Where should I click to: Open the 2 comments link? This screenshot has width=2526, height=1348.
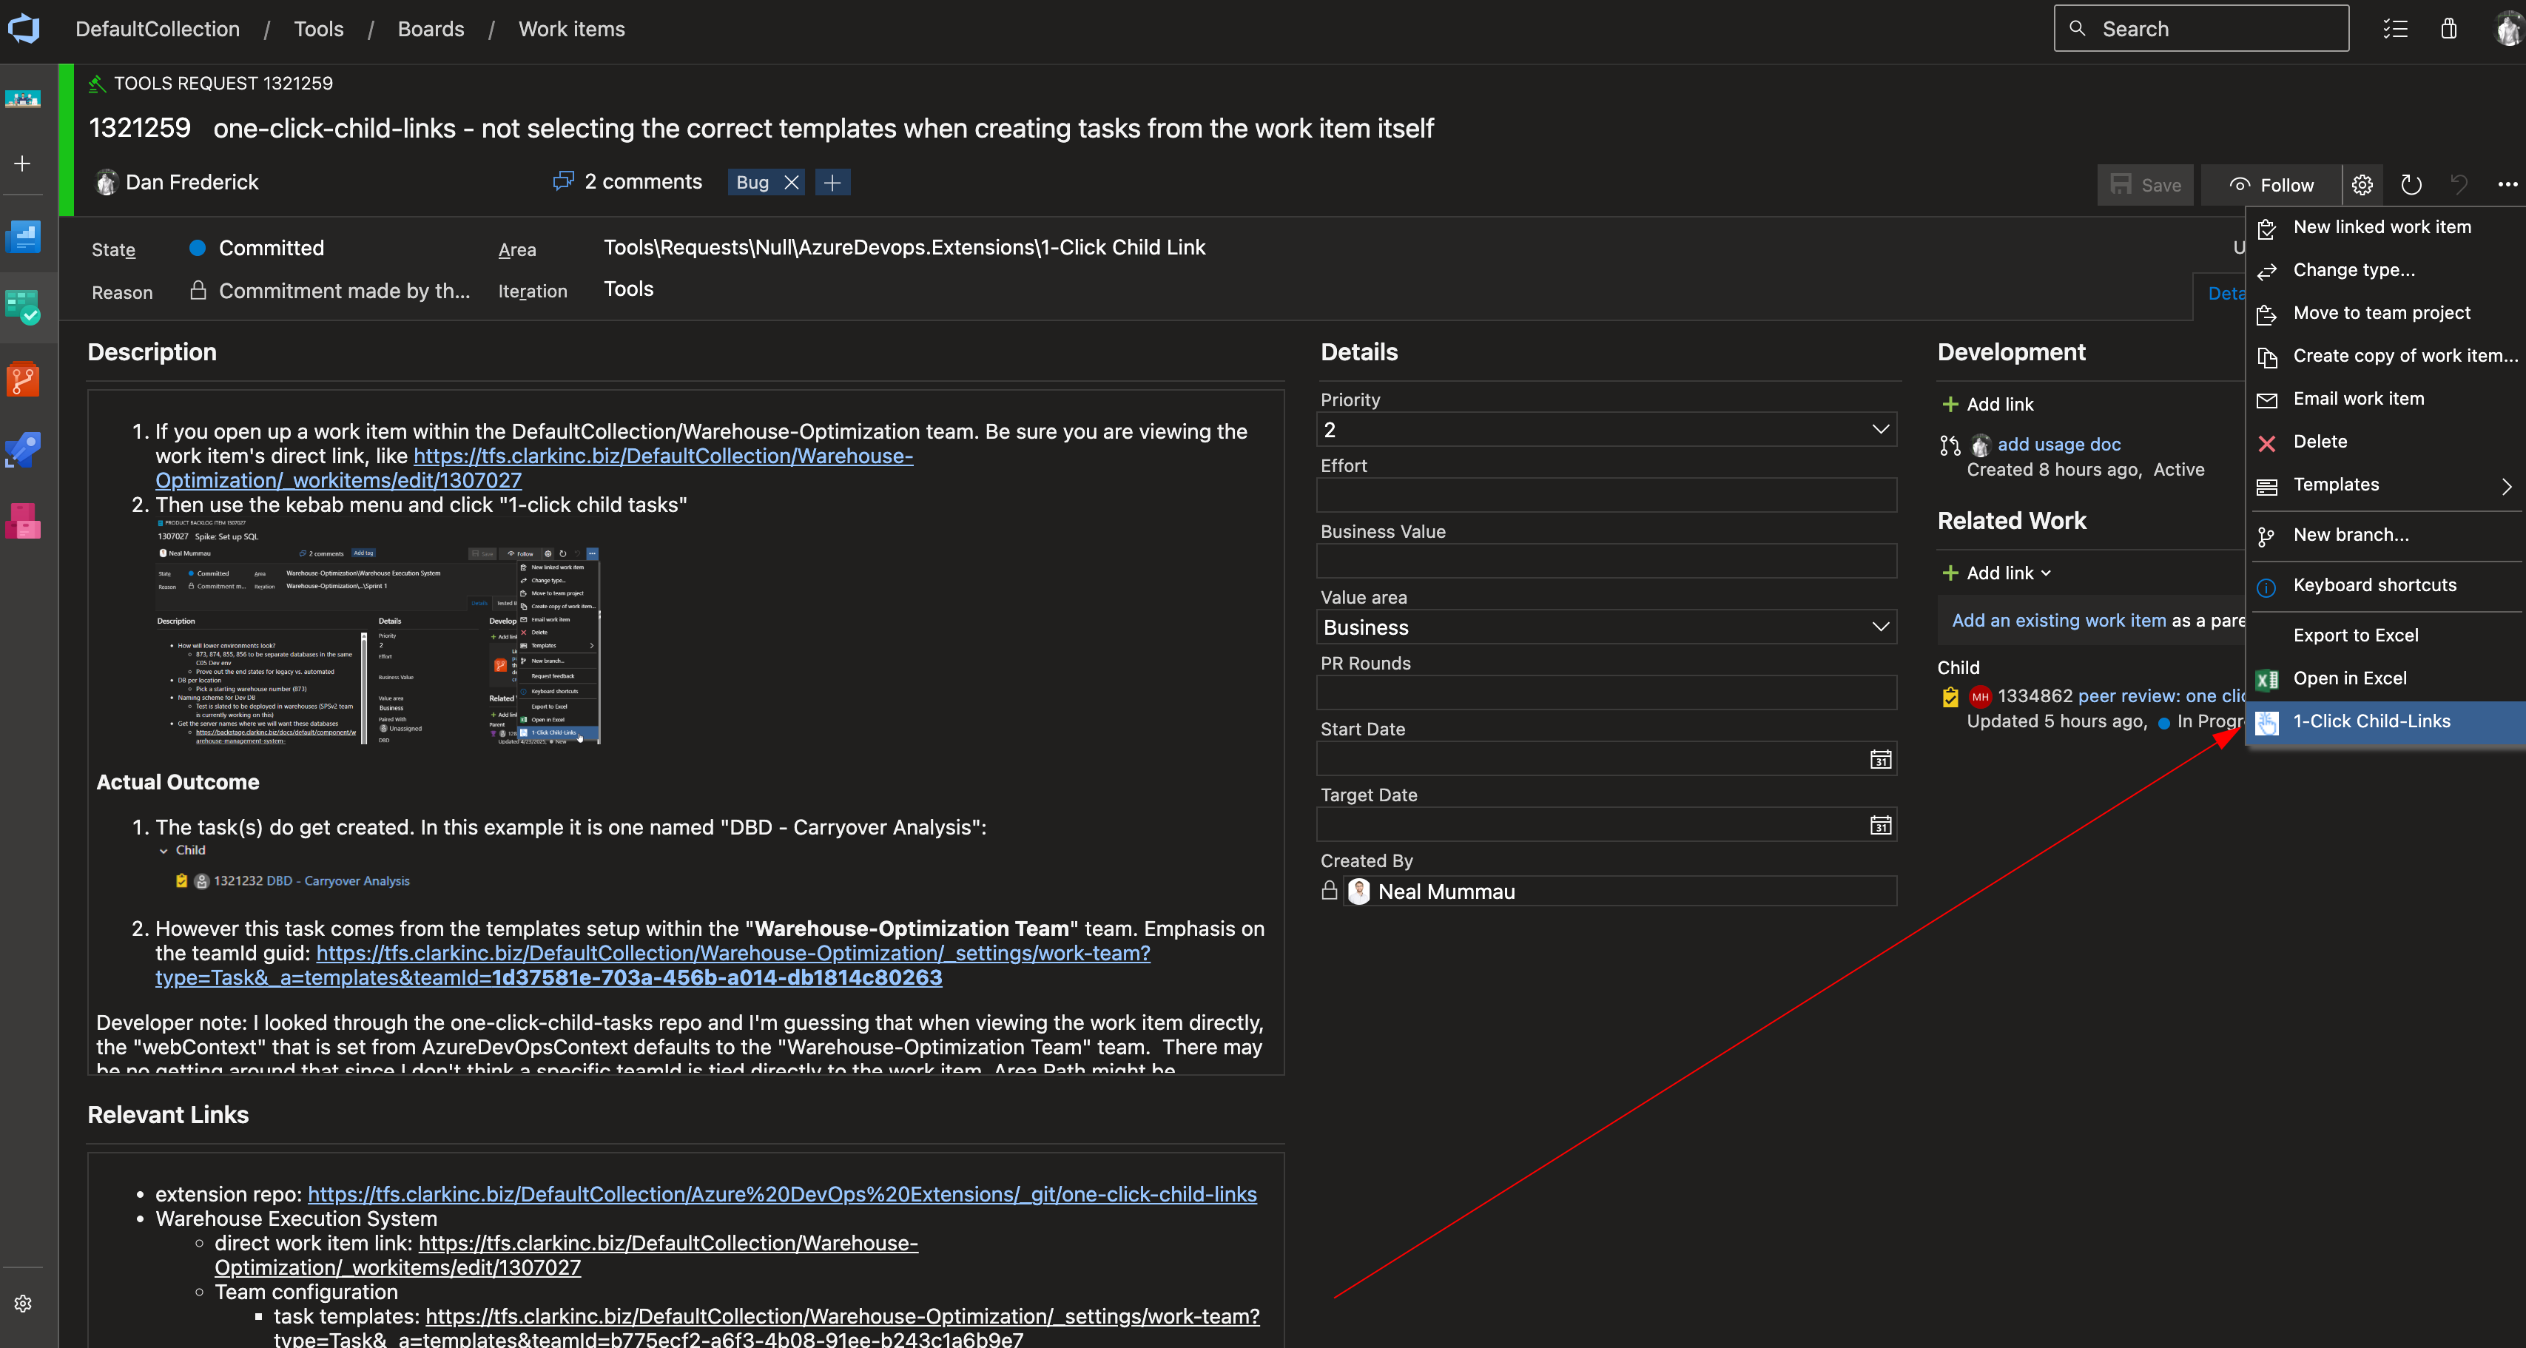[x=642, y=182]
